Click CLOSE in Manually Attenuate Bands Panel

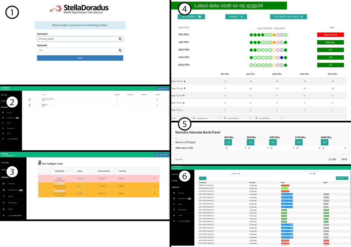click(332, 159)
